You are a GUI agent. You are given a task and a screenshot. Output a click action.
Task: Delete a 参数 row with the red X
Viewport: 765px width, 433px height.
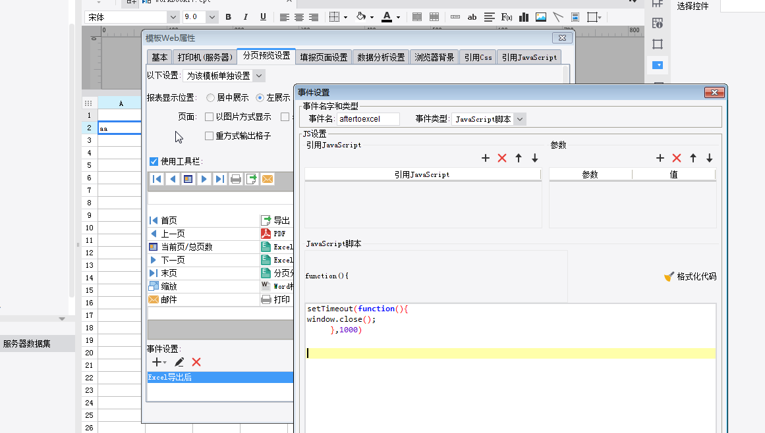[677, 158]
